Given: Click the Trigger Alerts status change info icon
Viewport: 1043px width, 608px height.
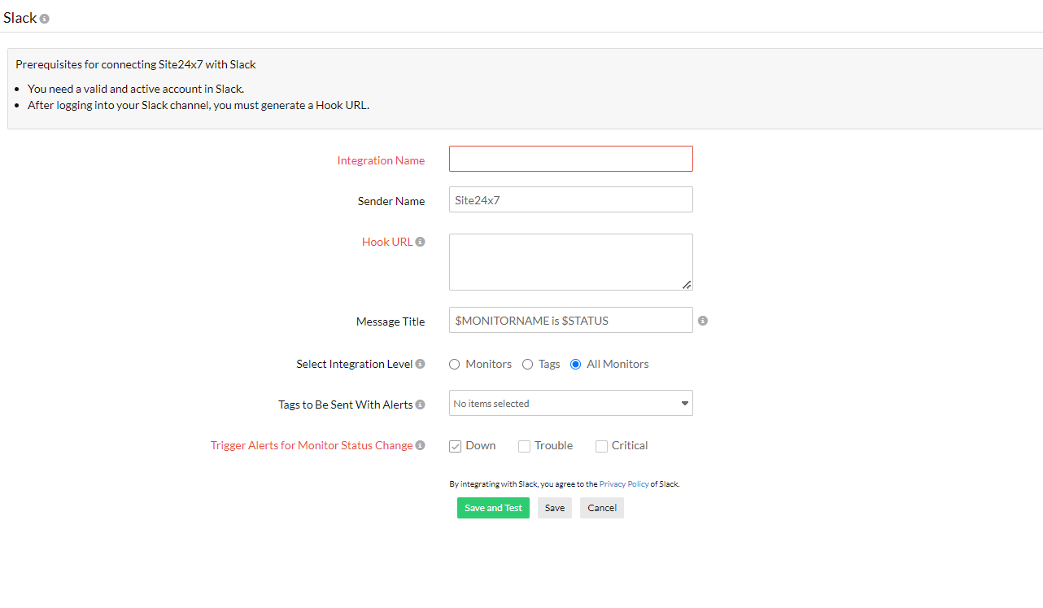Looking at the screenshot, I should pos(421,445).
